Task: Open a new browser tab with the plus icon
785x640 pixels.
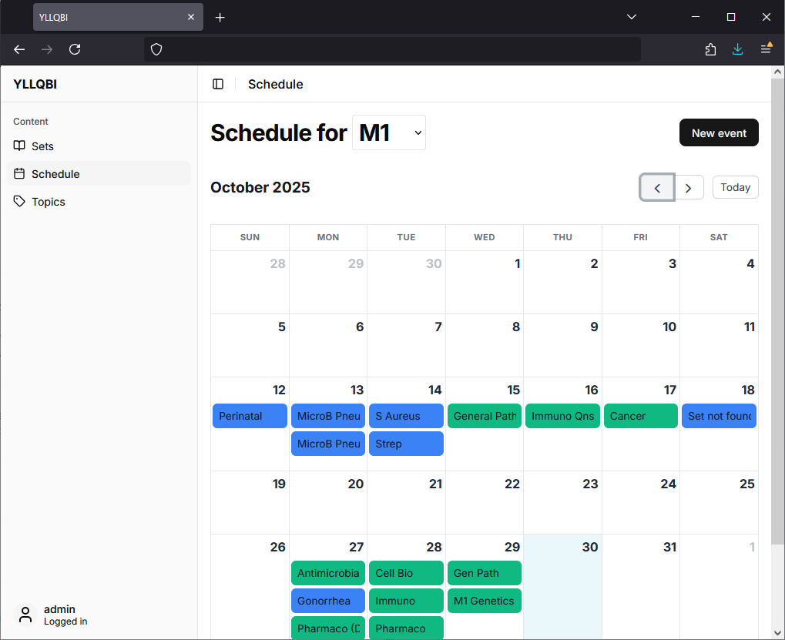Action: click(220, 16)
